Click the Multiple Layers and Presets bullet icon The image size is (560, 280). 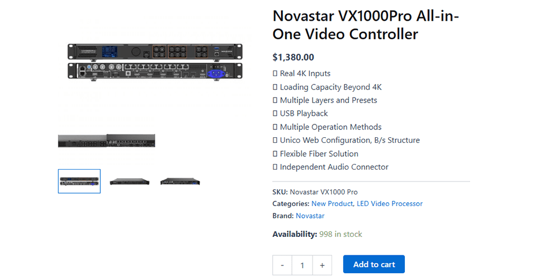click(275, 100)
